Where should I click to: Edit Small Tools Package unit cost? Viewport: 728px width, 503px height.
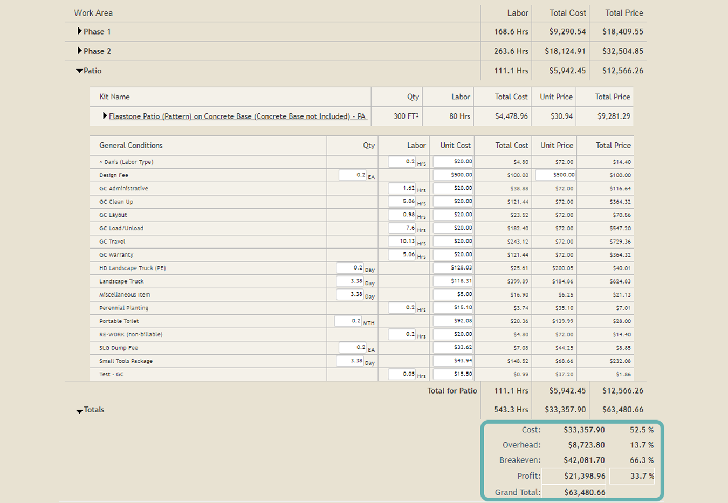pos(453,361)
